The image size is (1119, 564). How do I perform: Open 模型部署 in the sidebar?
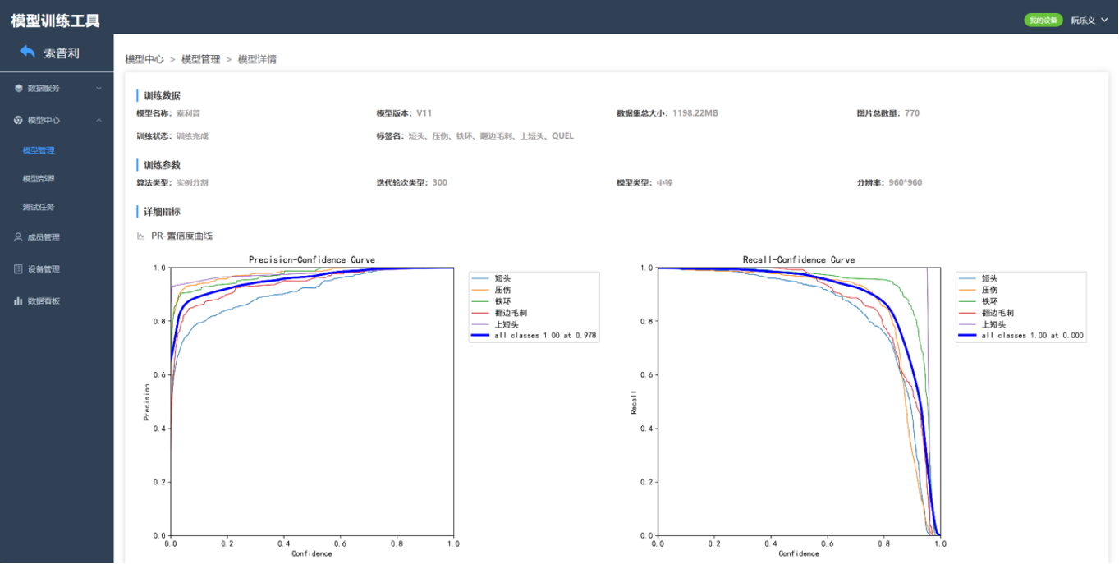tap(39, 178)
